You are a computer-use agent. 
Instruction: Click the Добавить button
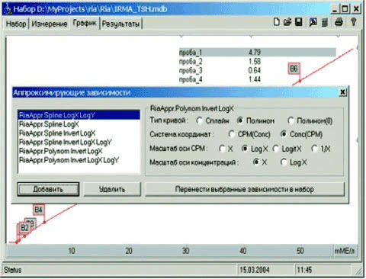point(48,189)
